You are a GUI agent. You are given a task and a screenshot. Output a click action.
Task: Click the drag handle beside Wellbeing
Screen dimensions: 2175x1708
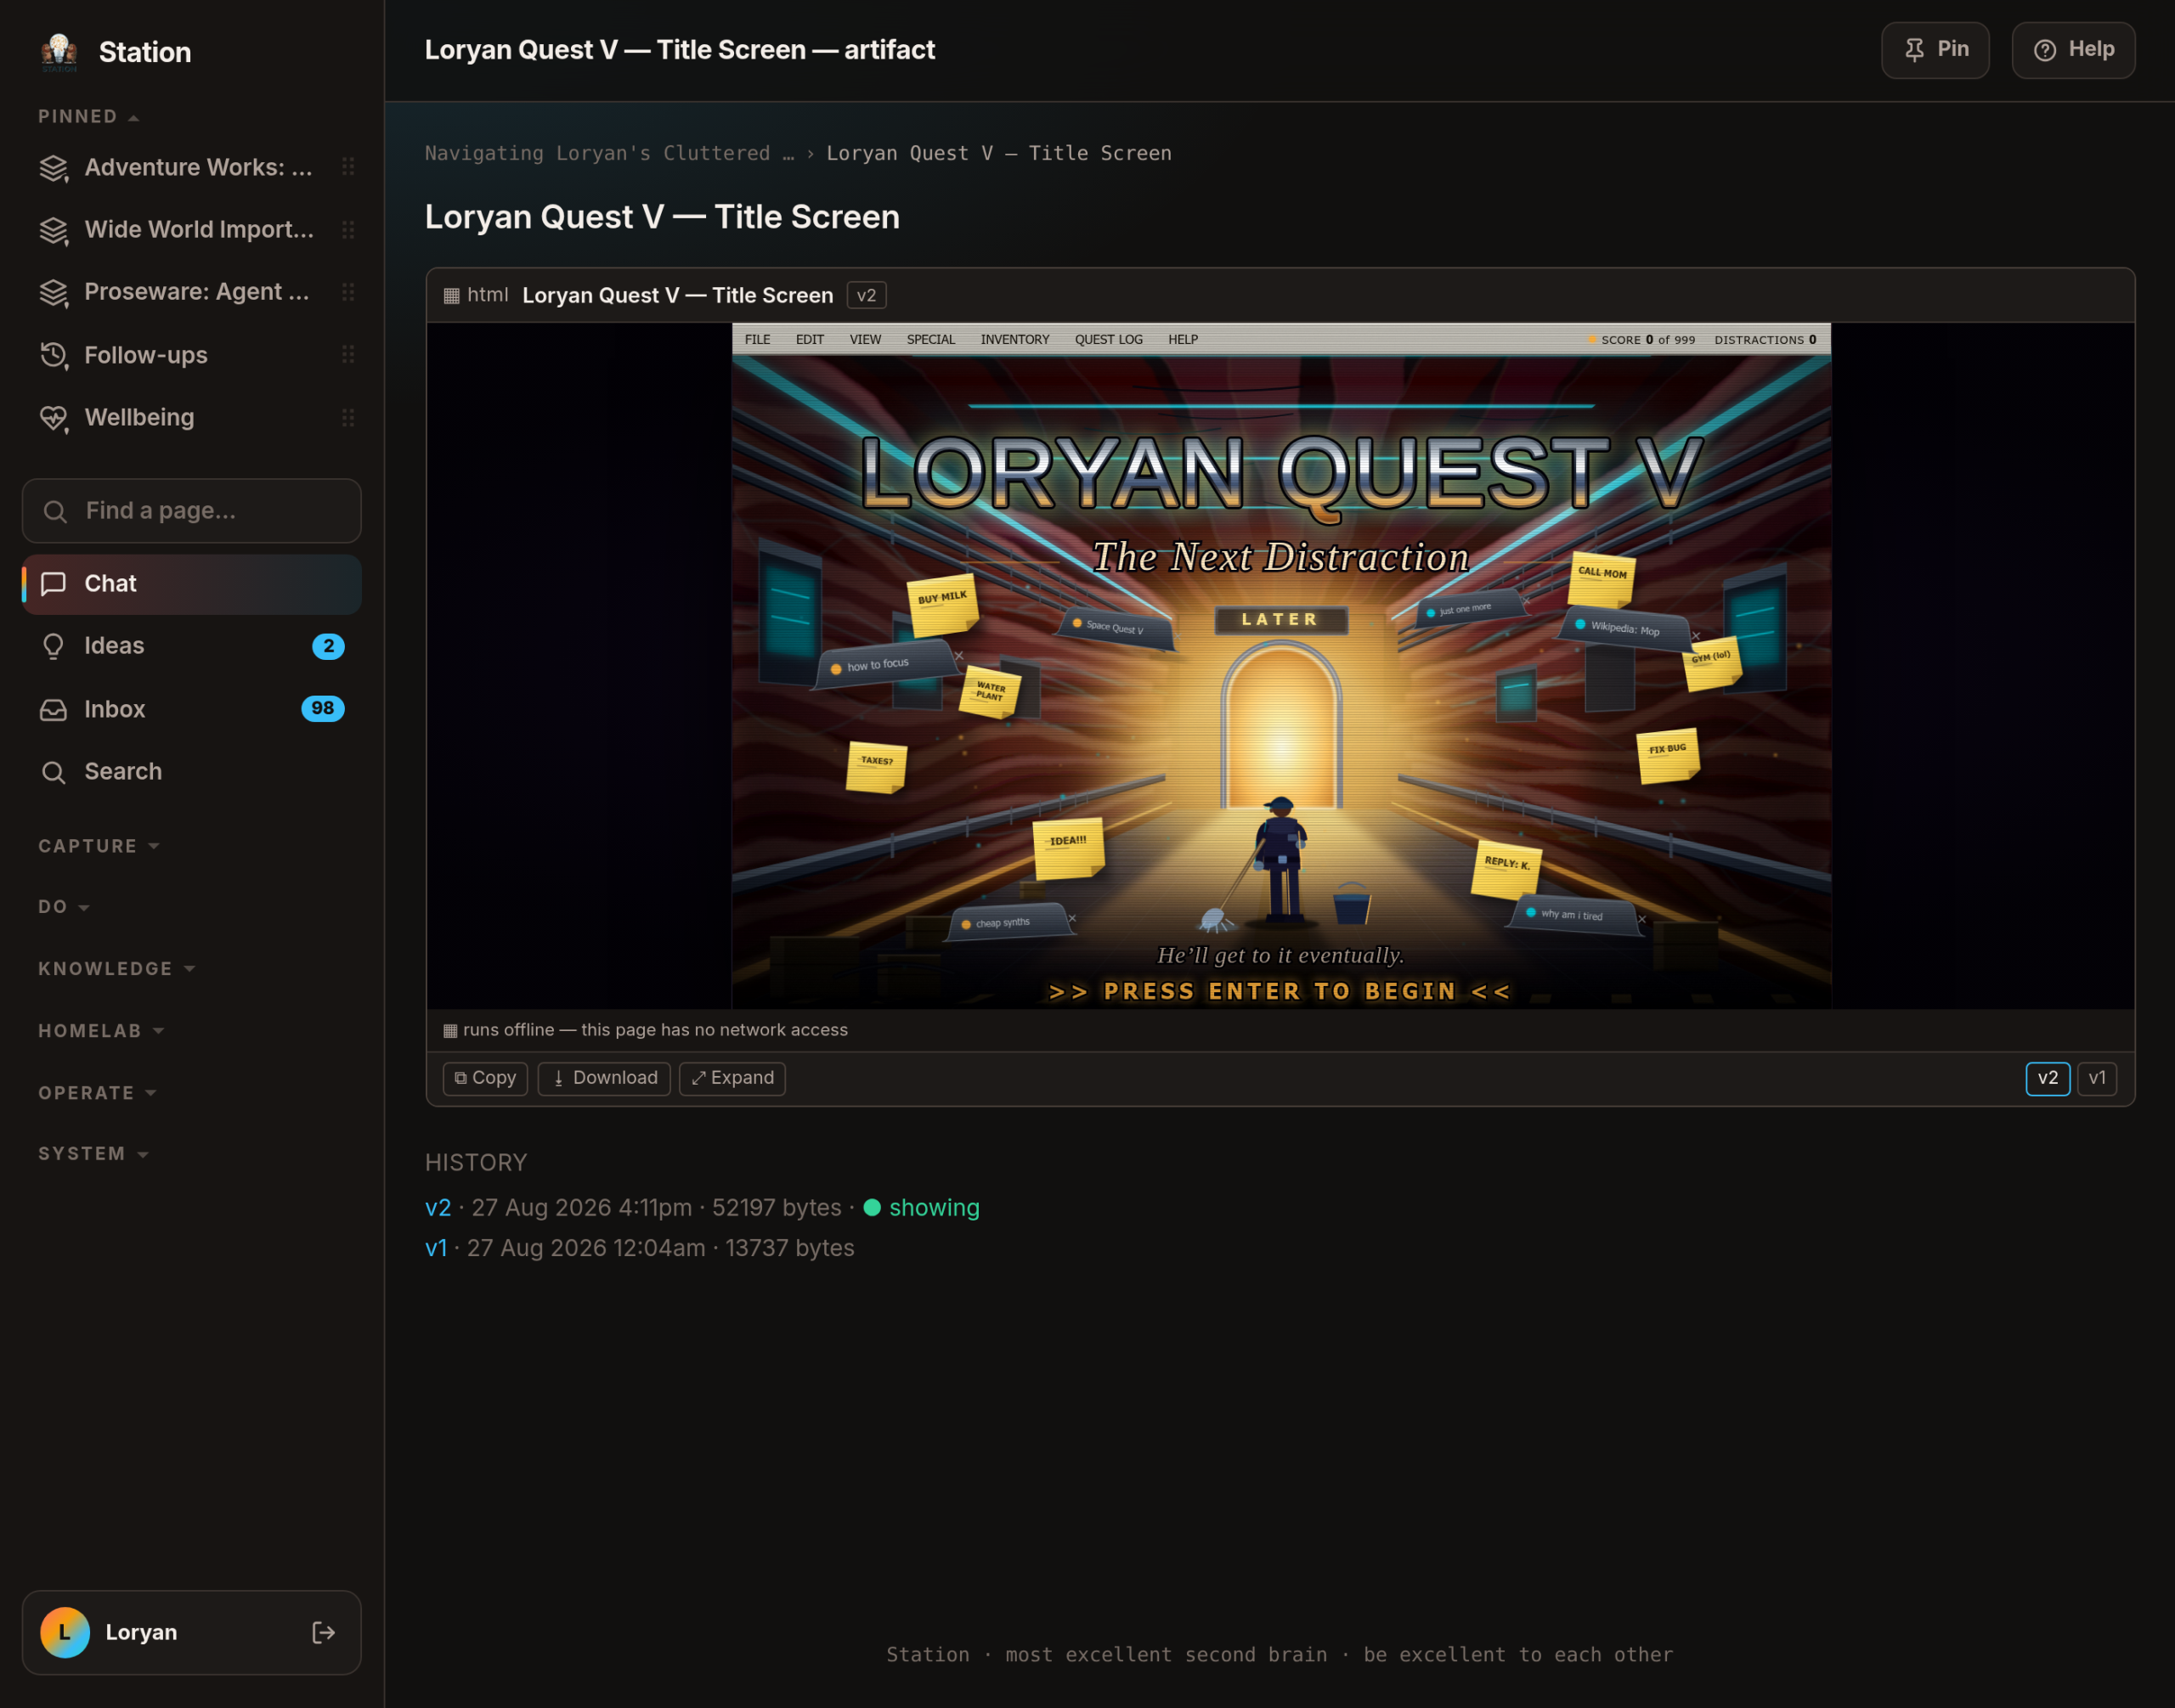coord(348,417)
